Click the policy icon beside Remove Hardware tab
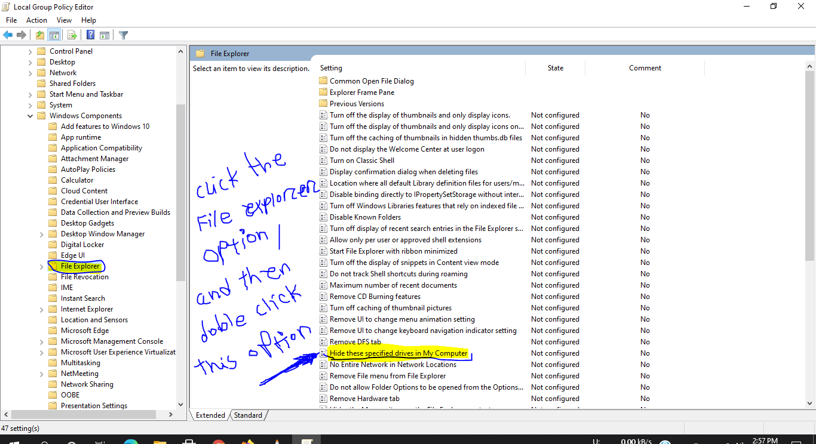Screen dimensions: 816x444 click(x=323, y=398)
